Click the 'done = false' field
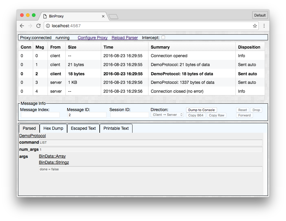Viewport: 286px width, 221px height. click(151, 169)
